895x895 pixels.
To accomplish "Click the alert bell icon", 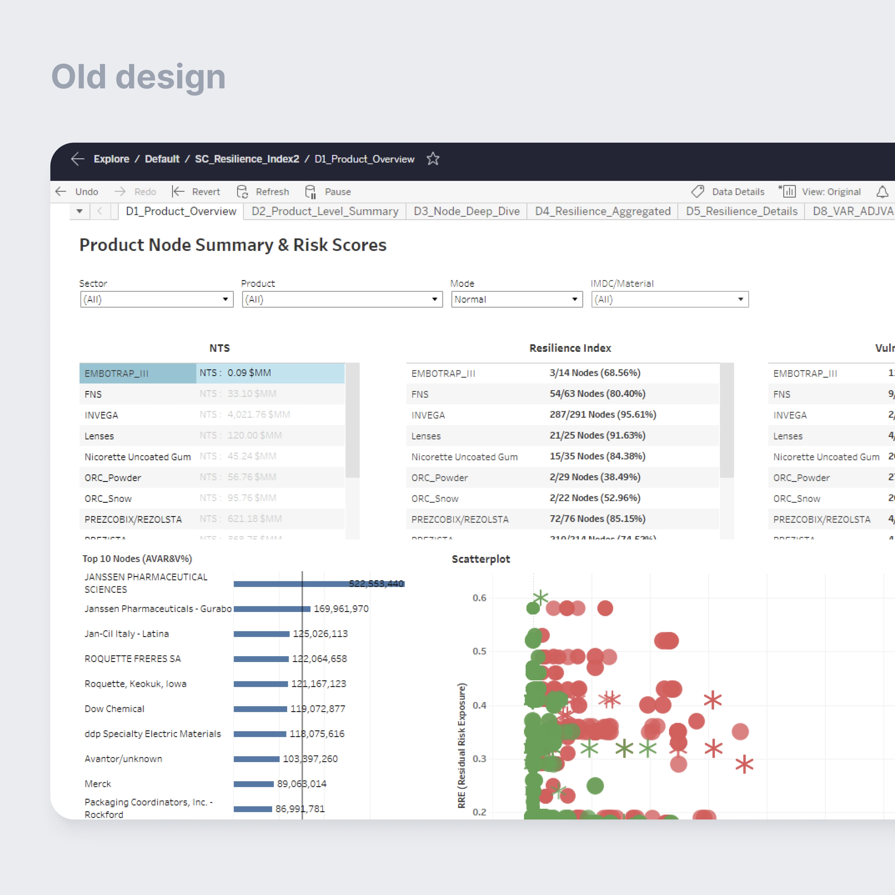I will [882, 192].
